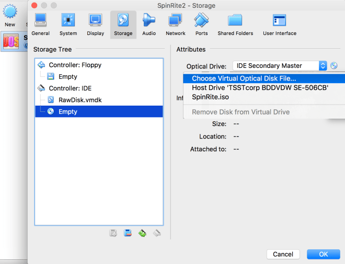Open the Audio settings section
The height and width of the screenshot is (264, 345).
pyautogui.click(x=149, y=25)
